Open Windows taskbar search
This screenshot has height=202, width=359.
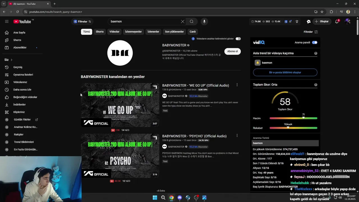(x=163, y=198)
